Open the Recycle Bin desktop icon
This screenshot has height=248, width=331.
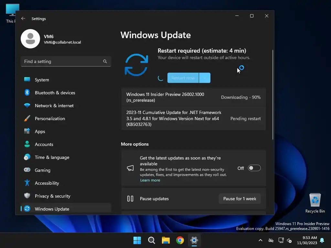tap(315, 203)
